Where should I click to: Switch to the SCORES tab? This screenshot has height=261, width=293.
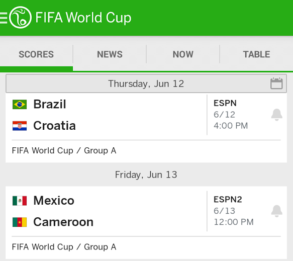(36, 54)
